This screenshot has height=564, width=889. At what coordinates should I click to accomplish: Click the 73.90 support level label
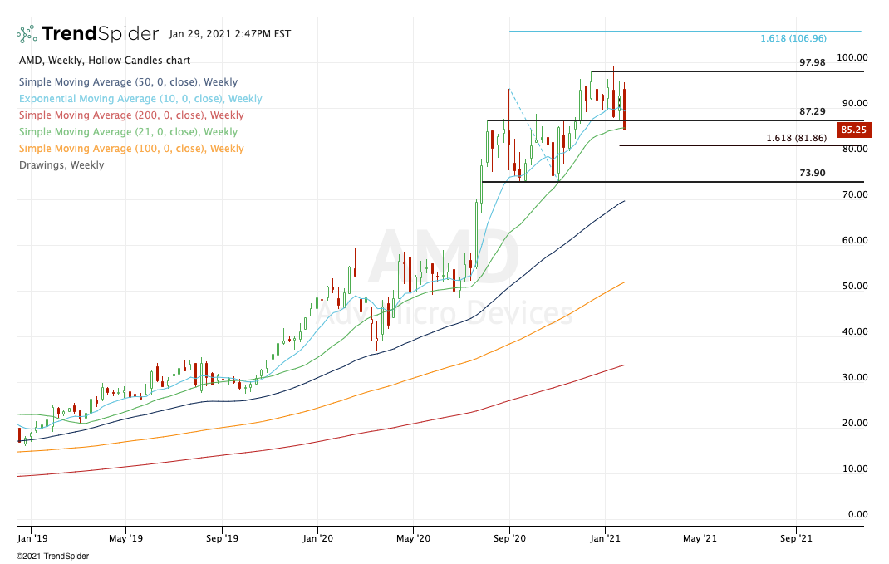(813, 173)
